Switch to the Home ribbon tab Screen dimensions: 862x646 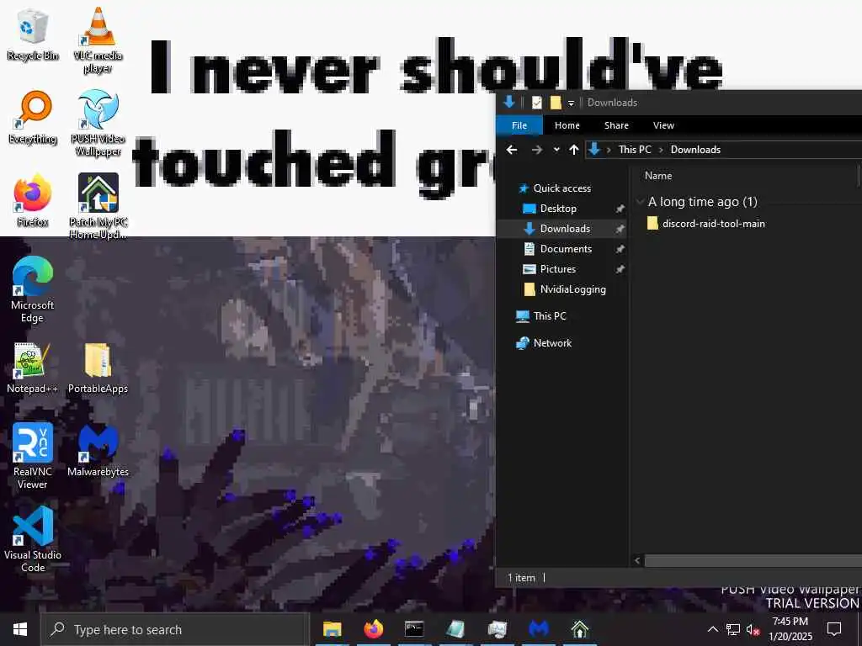(567, 125)
